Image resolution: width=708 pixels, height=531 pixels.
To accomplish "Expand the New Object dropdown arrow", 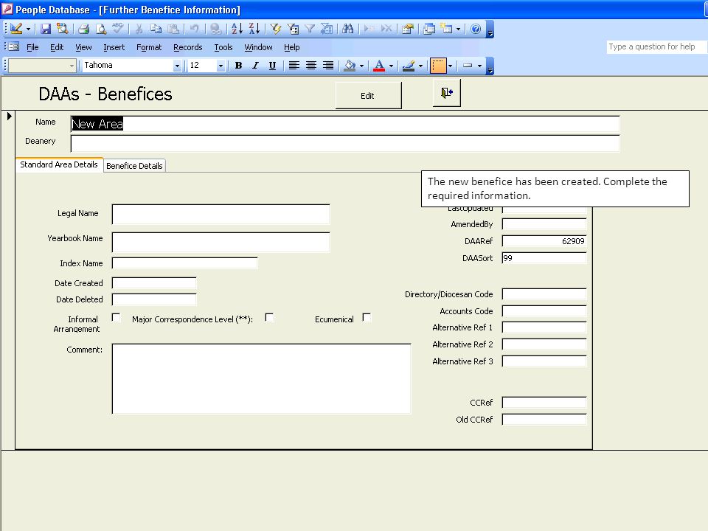I will 458,29.
